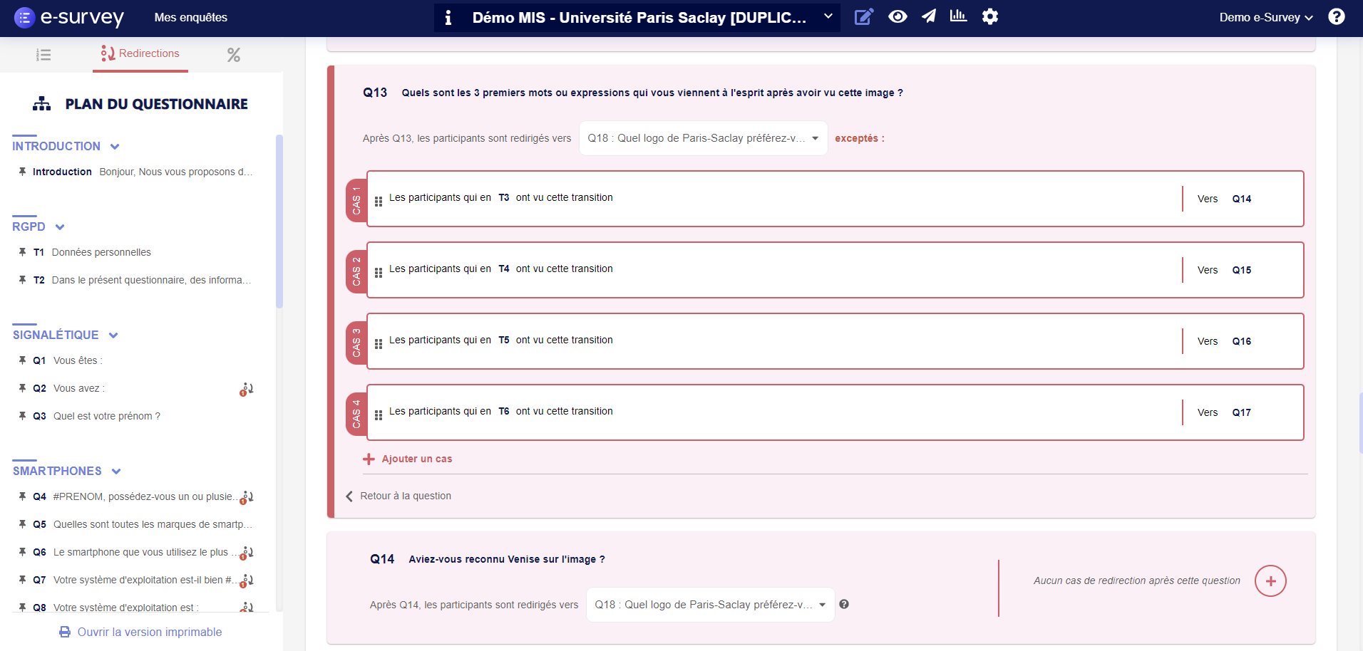
Task: Open the survey preview eye icon
Action: point(898,16)
